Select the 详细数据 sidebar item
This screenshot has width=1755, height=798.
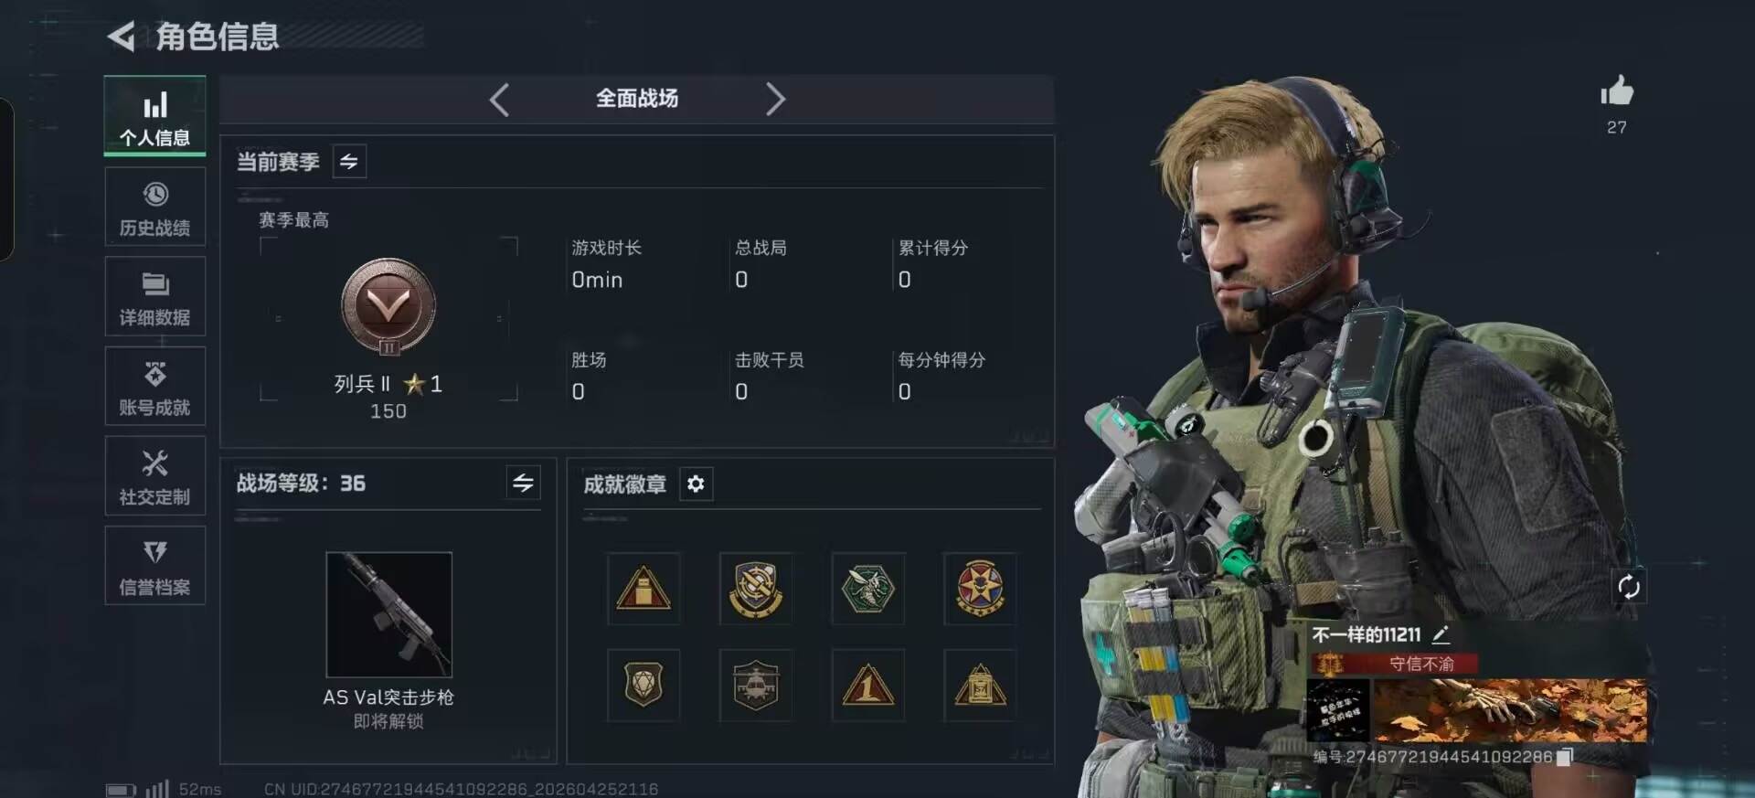(x=154, y=296)
